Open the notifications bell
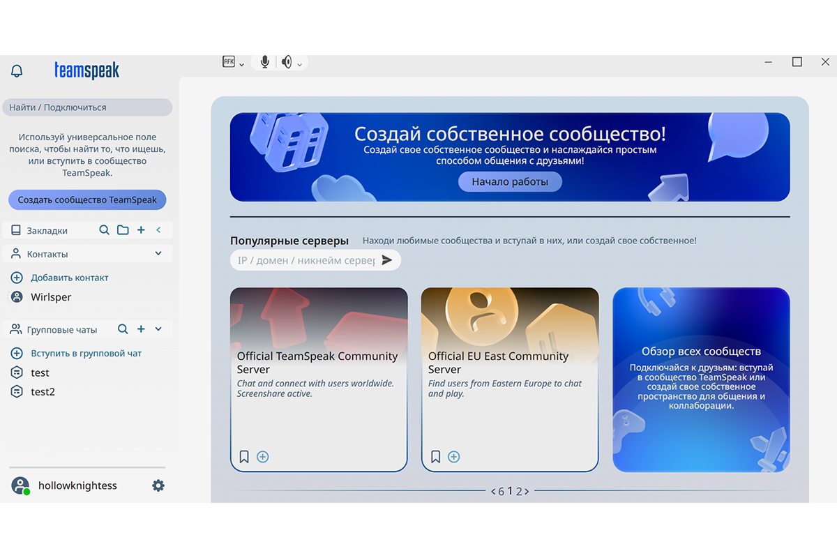Image resolution: width=837 pixels, height=558 pixels. pos(17,71)
